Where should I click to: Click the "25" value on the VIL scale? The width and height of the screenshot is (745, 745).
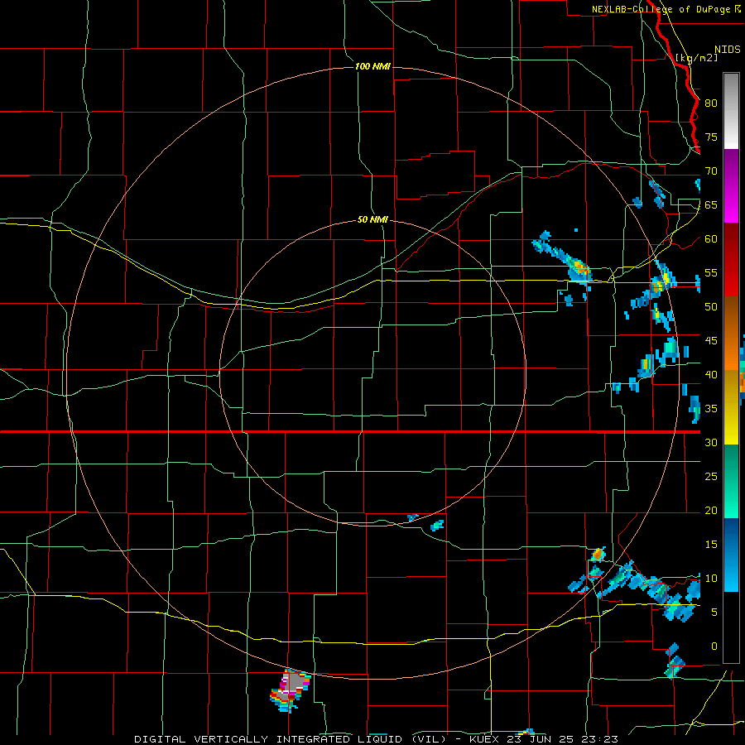(711, 477)
